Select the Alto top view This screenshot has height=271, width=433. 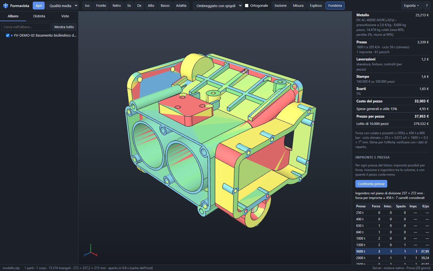tap(151, 6)
